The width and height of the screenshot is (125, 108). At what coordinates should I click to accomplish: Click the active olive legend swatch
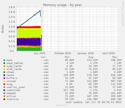4,96
